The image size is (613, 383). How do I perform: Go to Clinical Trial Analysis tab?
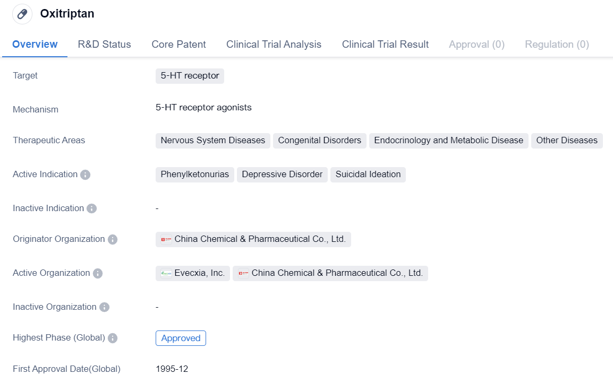pyautogui.click(x=274, y=45)
